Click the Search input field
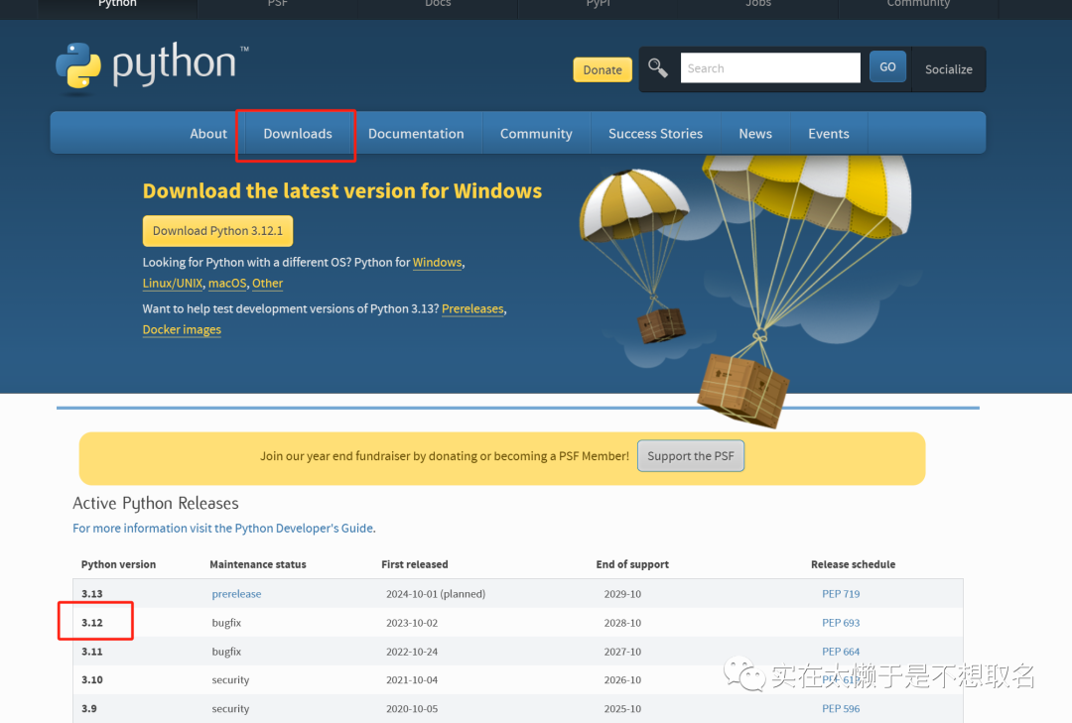Viewport: 1072px width, 723px height. tap(769, 68)
